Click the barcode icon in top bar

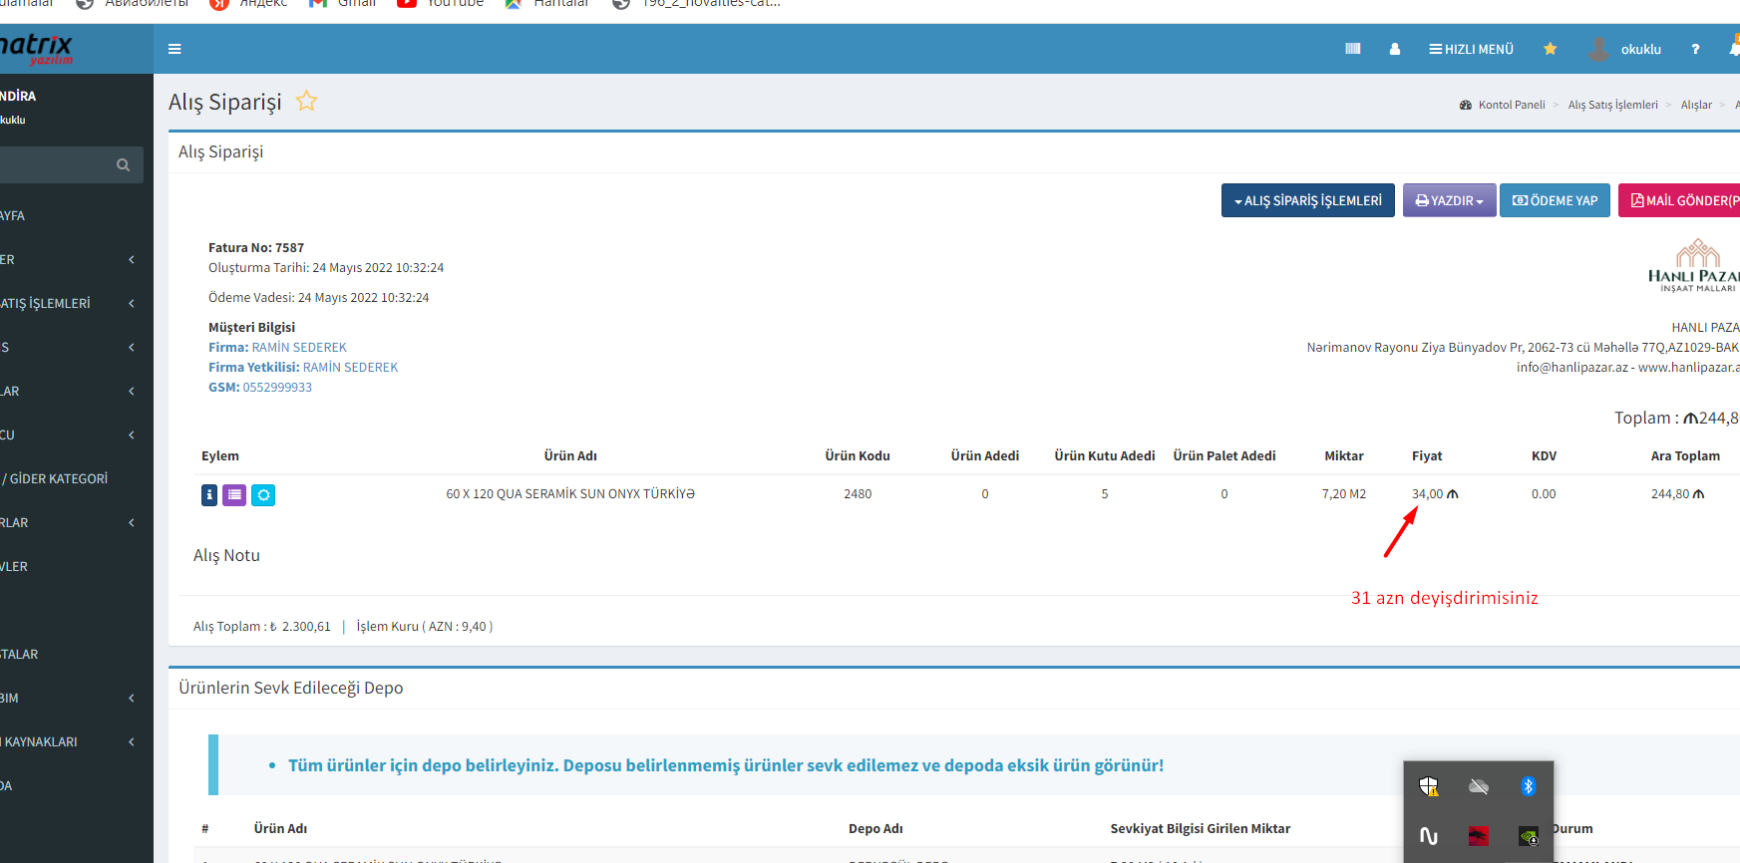(1352, 49)
